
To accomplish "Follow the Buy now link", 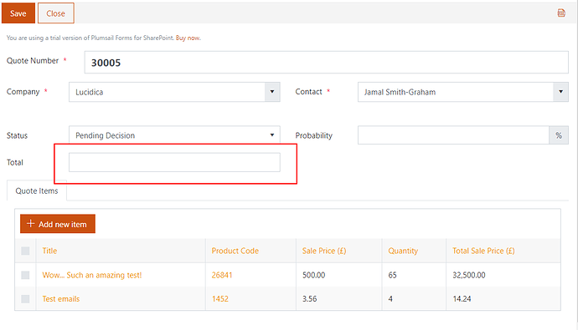I will (x=188, y=38).
